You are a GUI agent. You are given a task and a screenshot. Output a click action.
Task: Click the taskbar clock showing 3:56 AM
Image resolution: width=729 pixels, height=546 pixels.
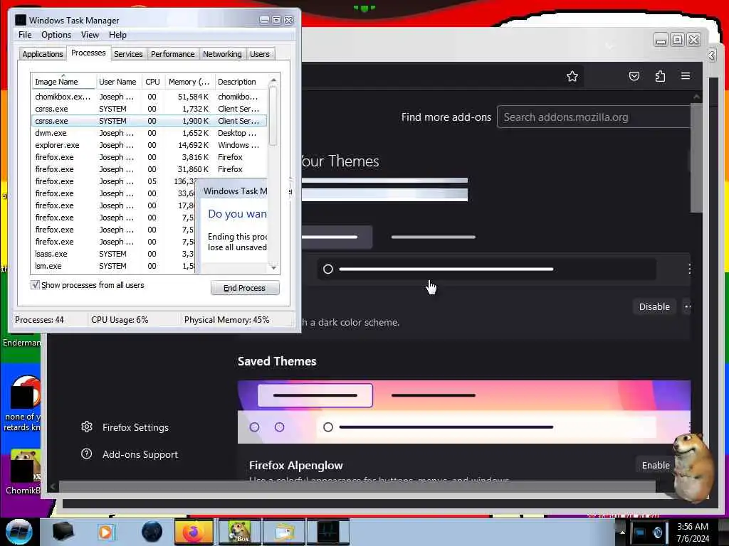(692, 532)
